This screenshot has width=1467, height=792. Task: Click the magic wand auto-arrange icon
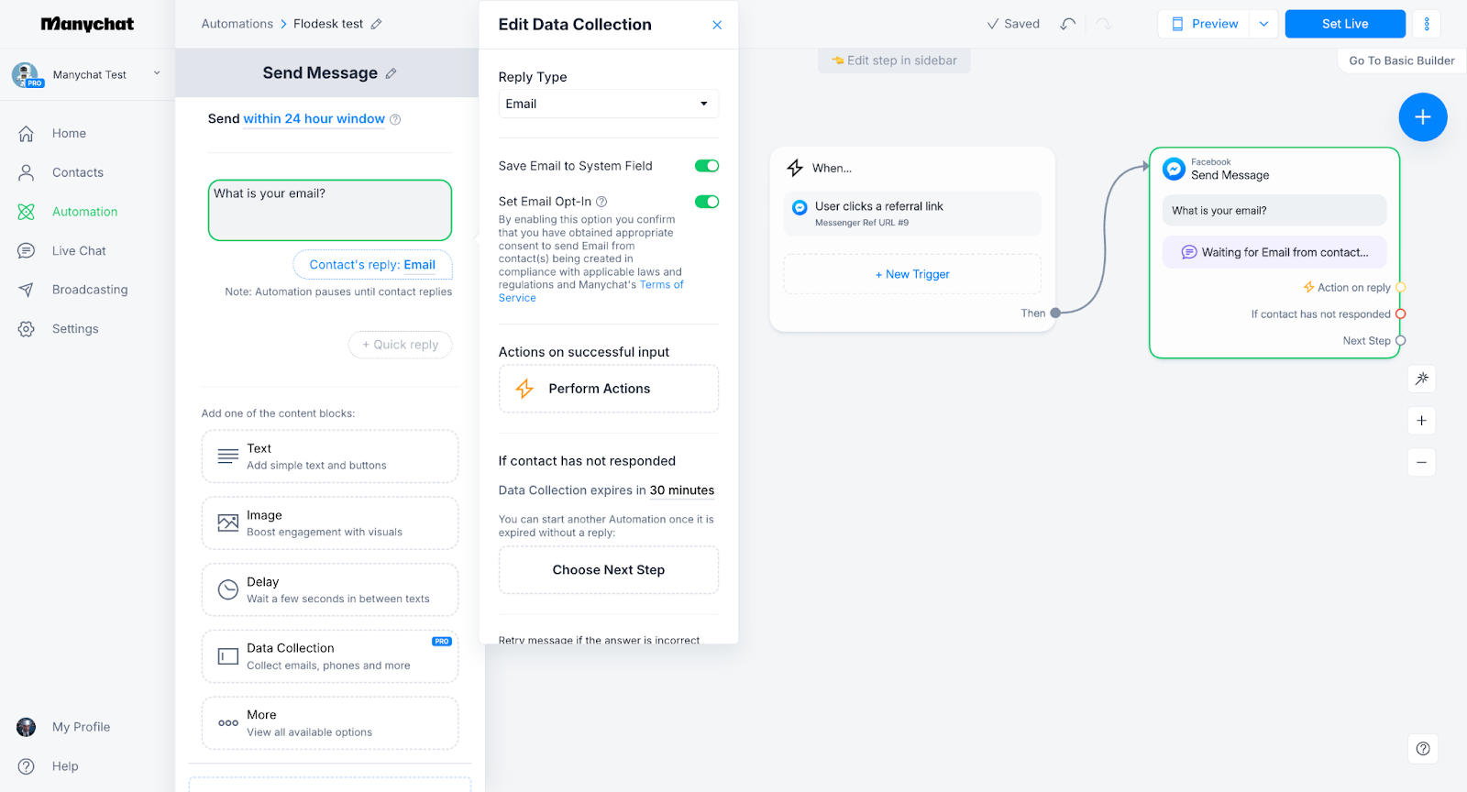[1421, 379]
